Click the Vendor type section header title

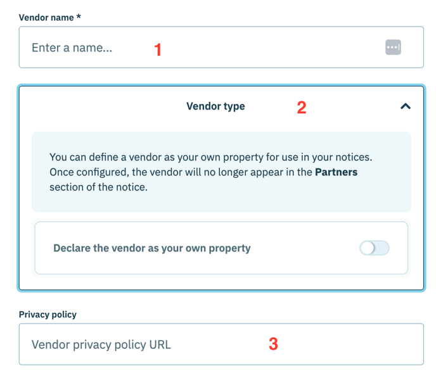[215, 106]
